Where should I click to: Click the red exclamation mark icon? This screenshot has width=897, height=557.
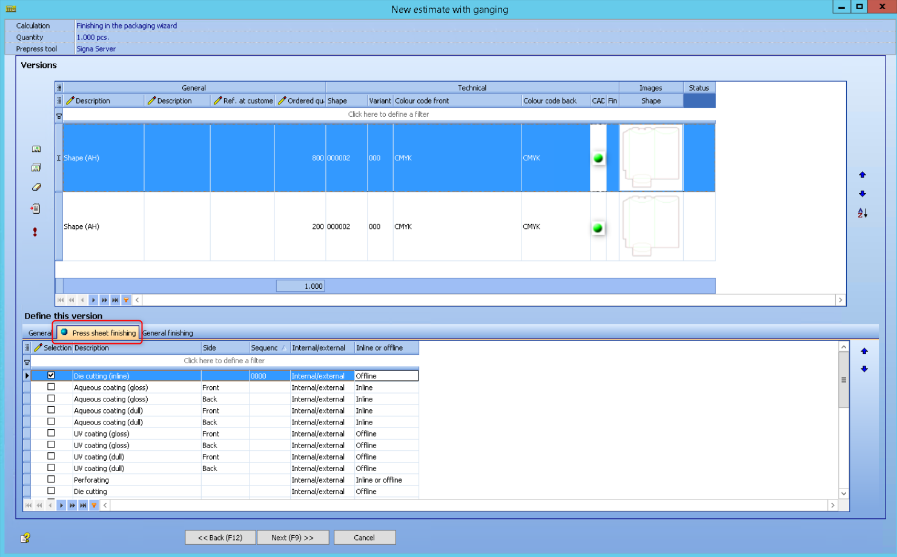[35, 232]
